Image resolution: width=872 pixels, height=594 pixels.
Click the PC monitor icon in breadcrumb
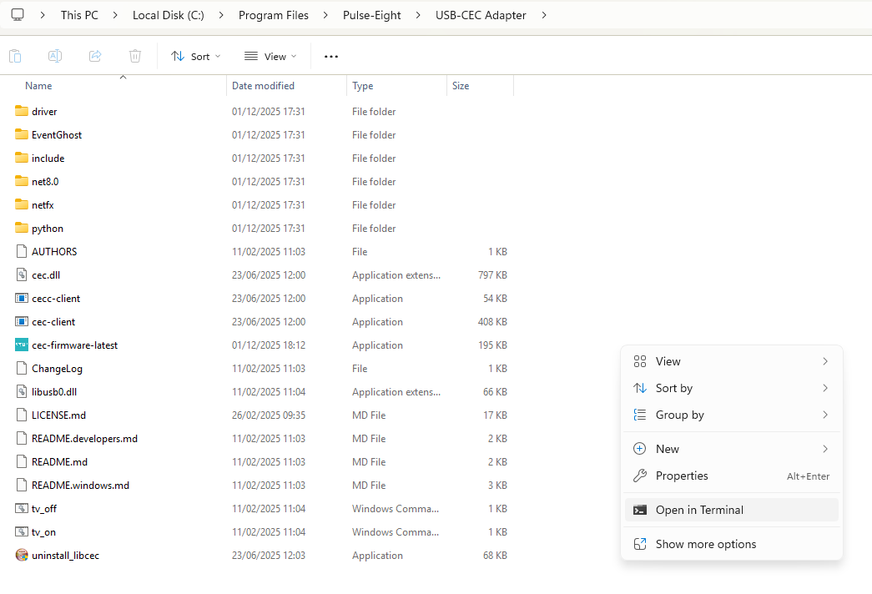coord(18,15)
